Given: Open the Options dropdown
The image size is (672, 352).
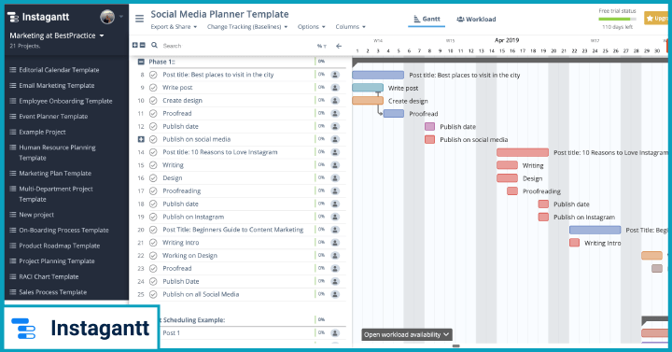Looking at the screenshot, I should [312, 26].
